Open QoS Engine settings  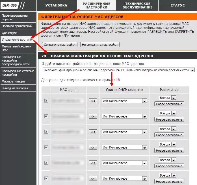(18, 33)
